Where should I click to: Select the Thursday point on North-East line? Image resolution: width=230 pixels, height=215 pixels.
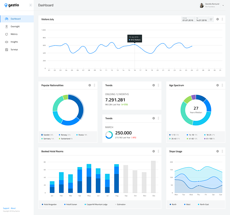(199, 171)
